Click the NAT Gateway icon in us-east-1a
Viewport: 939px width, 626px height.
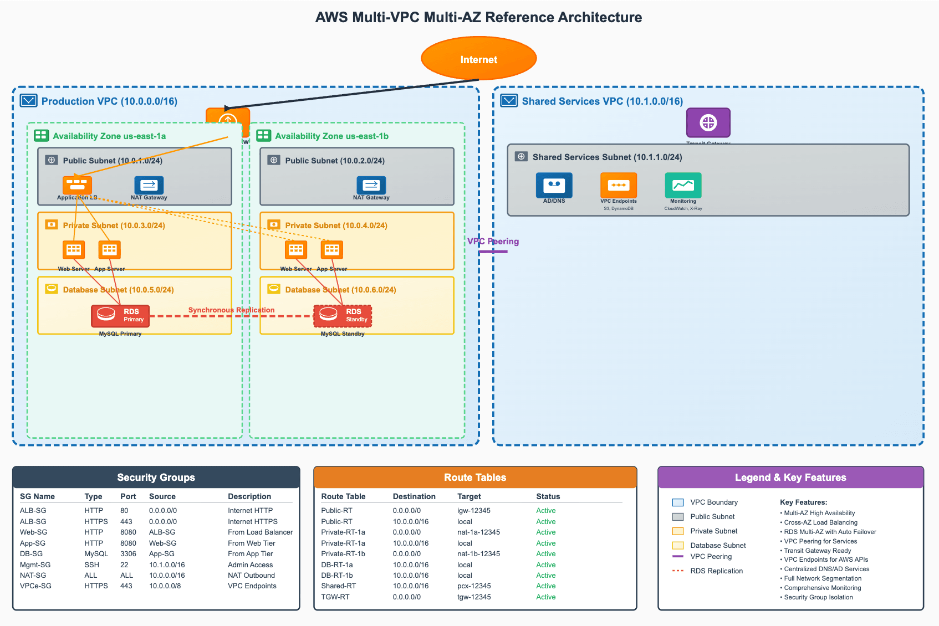tap(149, 185)
